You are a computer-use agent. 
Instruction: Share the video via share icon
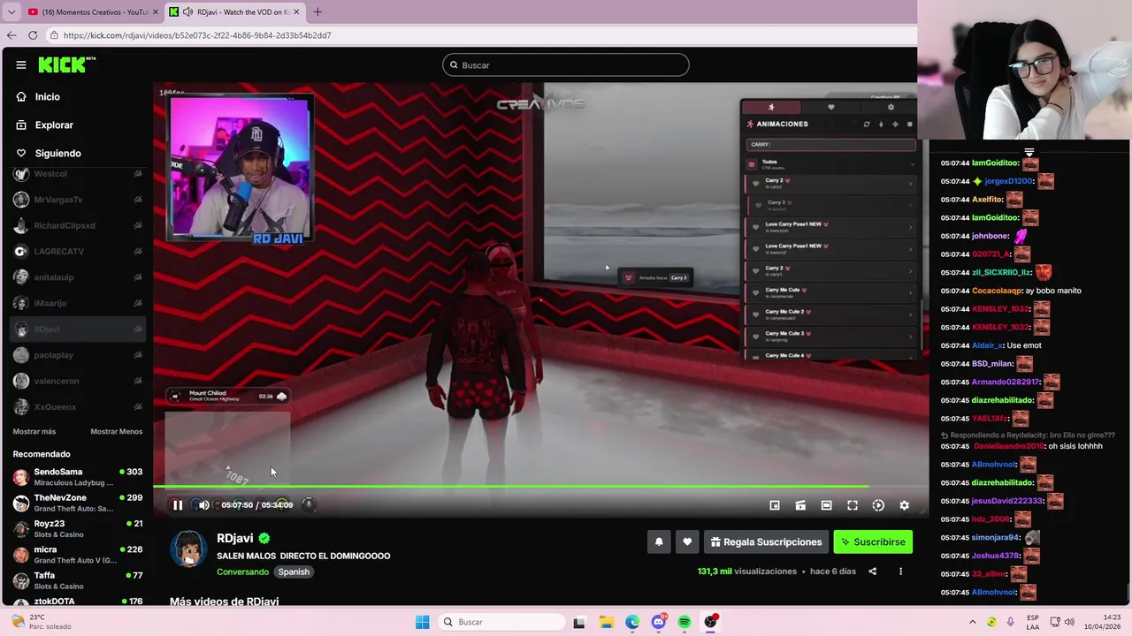point(872,572)
